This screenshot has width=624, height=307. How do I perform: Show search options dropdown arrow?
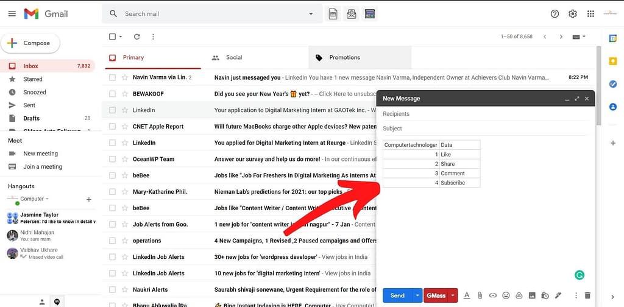click(311, 14)
